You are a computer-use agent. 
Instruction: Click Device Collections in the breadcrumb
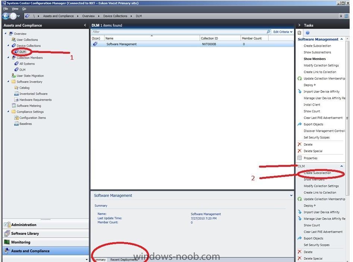(x=115, y=16)
